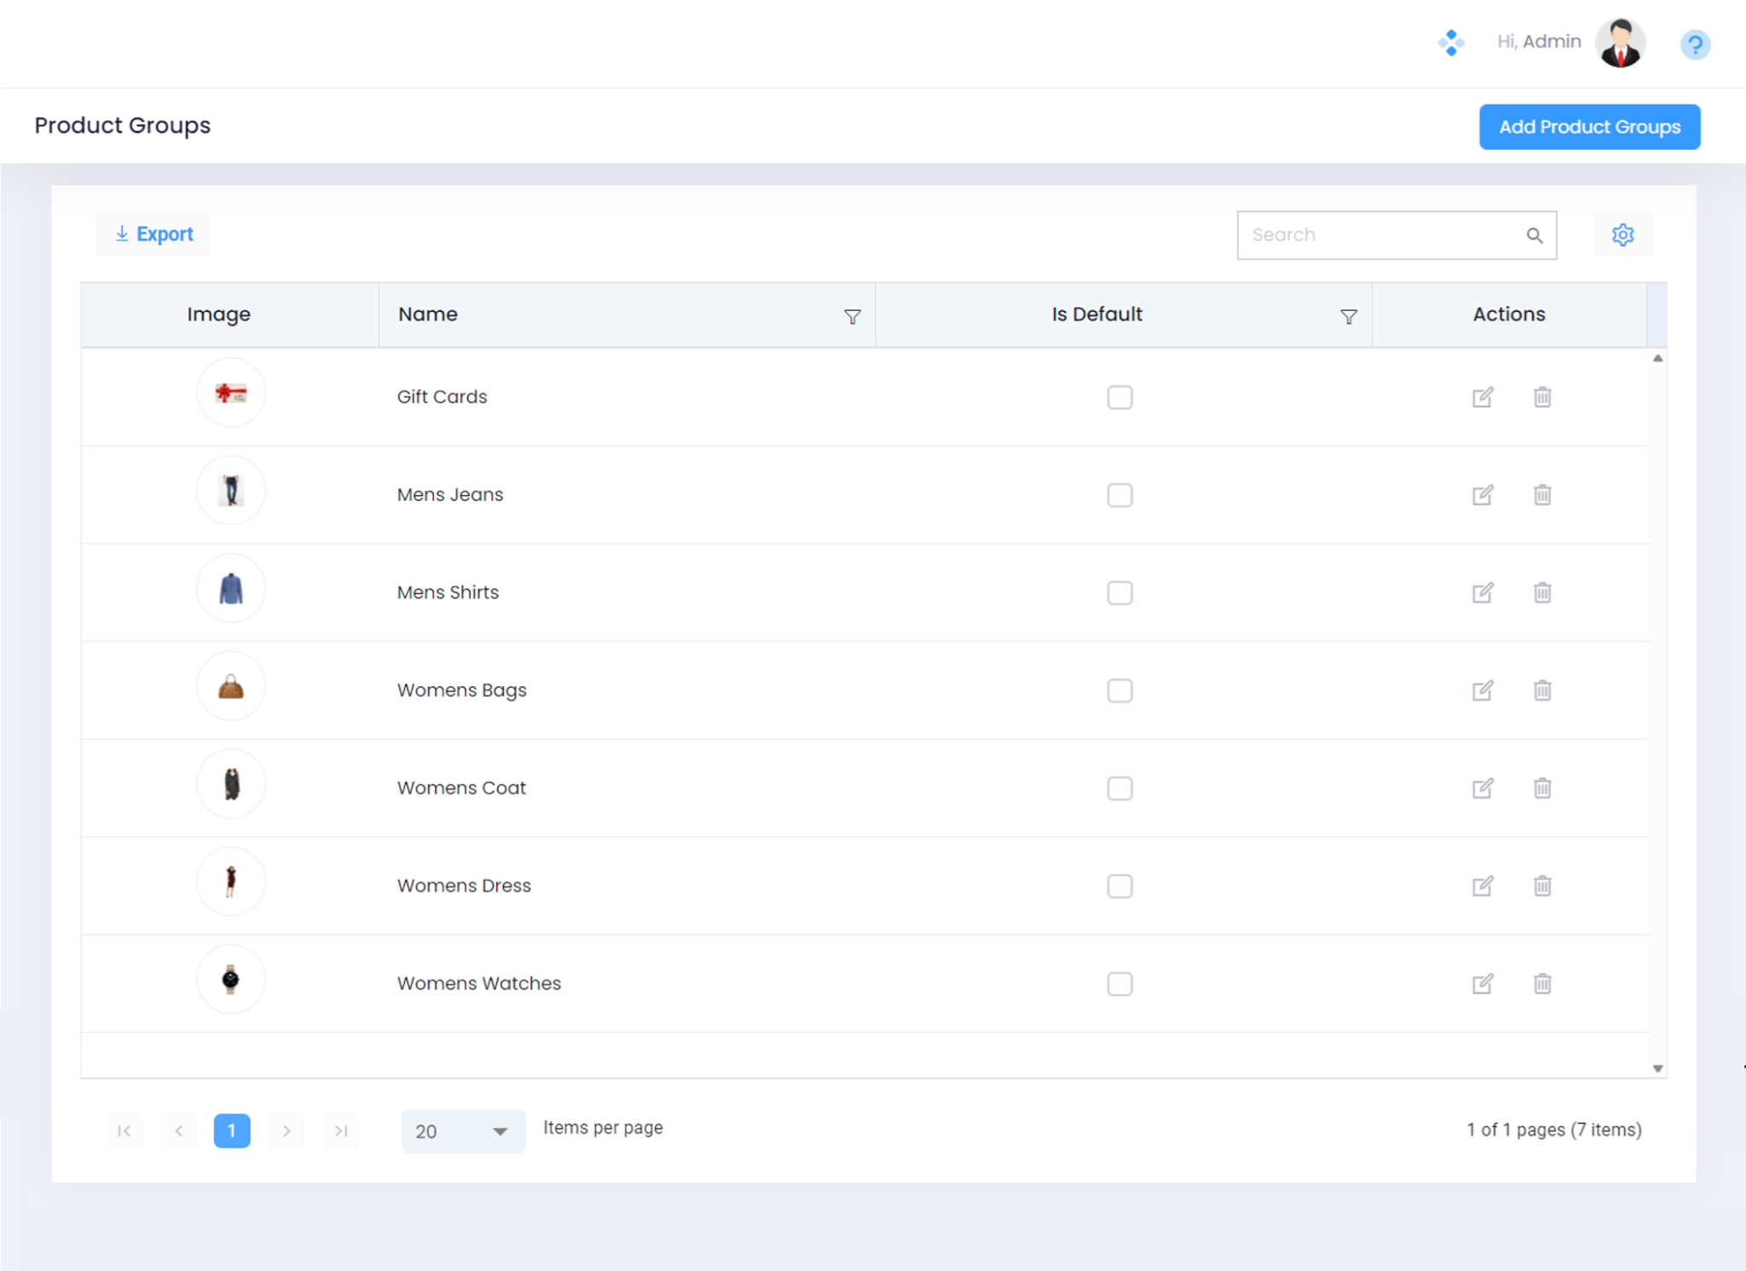
Task: Select page 1 in pagination
Action: point(231,1130)
